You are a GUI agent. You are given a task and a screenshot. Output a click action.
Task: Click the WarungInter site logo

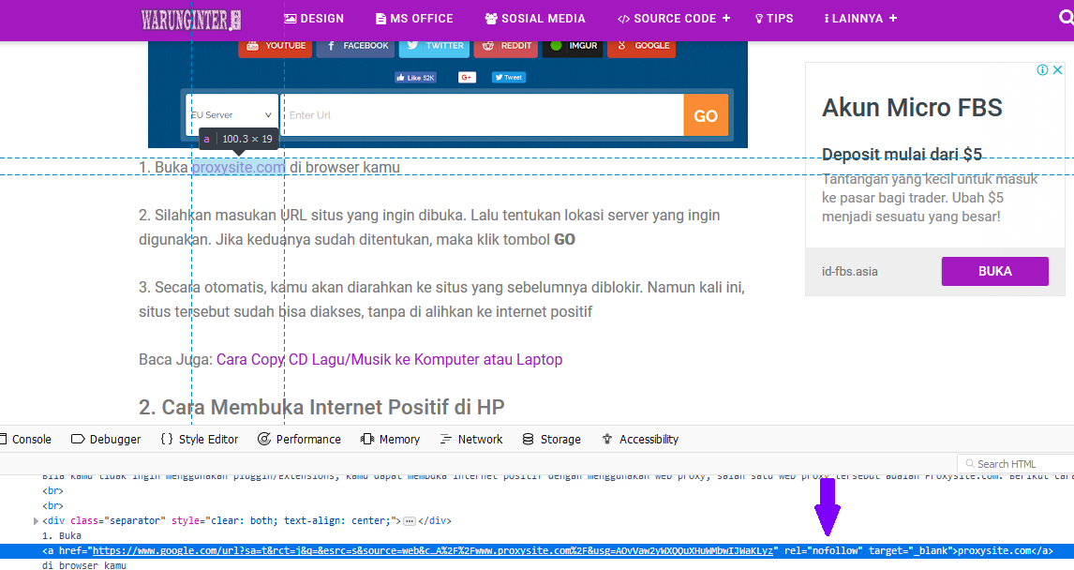click(x=191, y=20)
